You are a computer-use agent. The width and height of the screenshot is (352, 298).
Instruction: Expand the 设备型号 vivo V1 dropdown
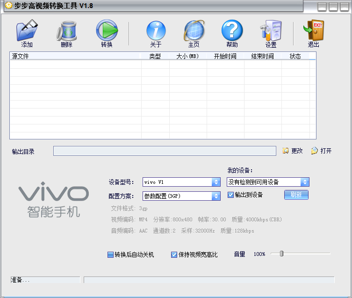[216, 182]
